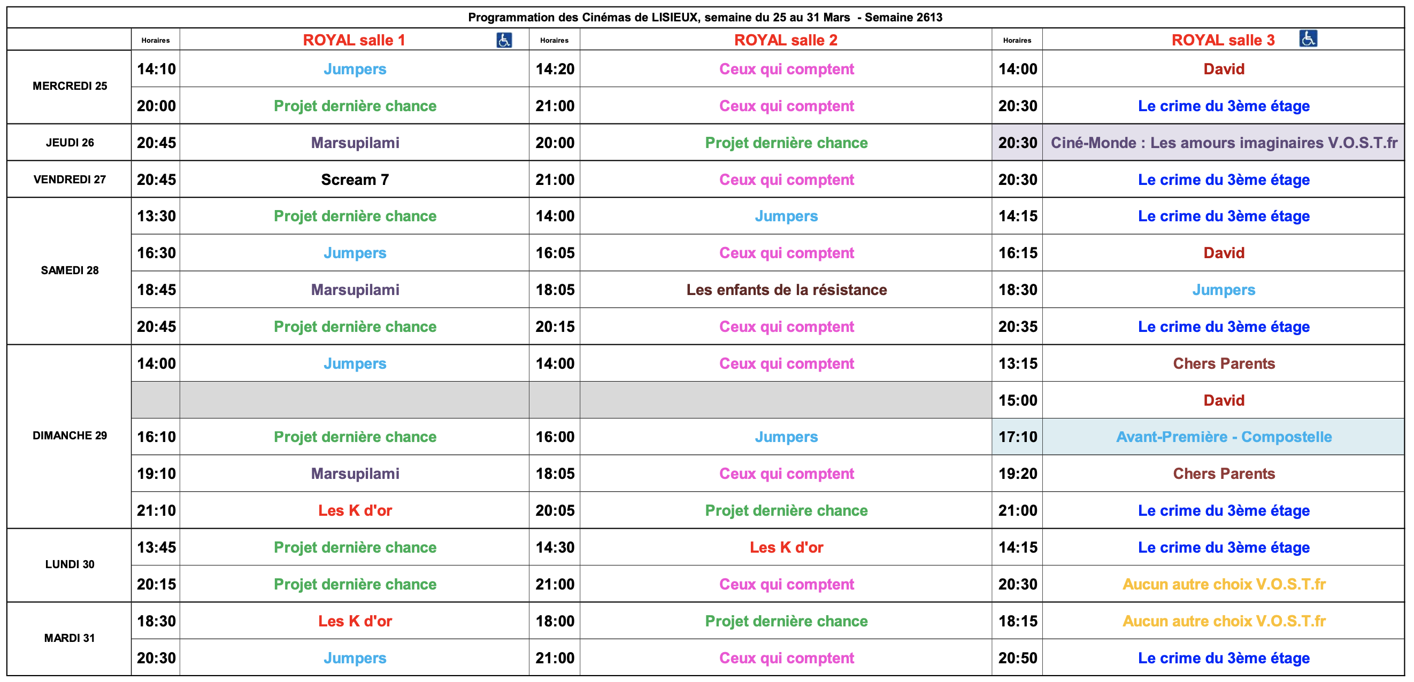The width and height of the screenshot is (1414, 682).
Task: Click the table title Programmation des Cinémas
Action: pos(705,17)
